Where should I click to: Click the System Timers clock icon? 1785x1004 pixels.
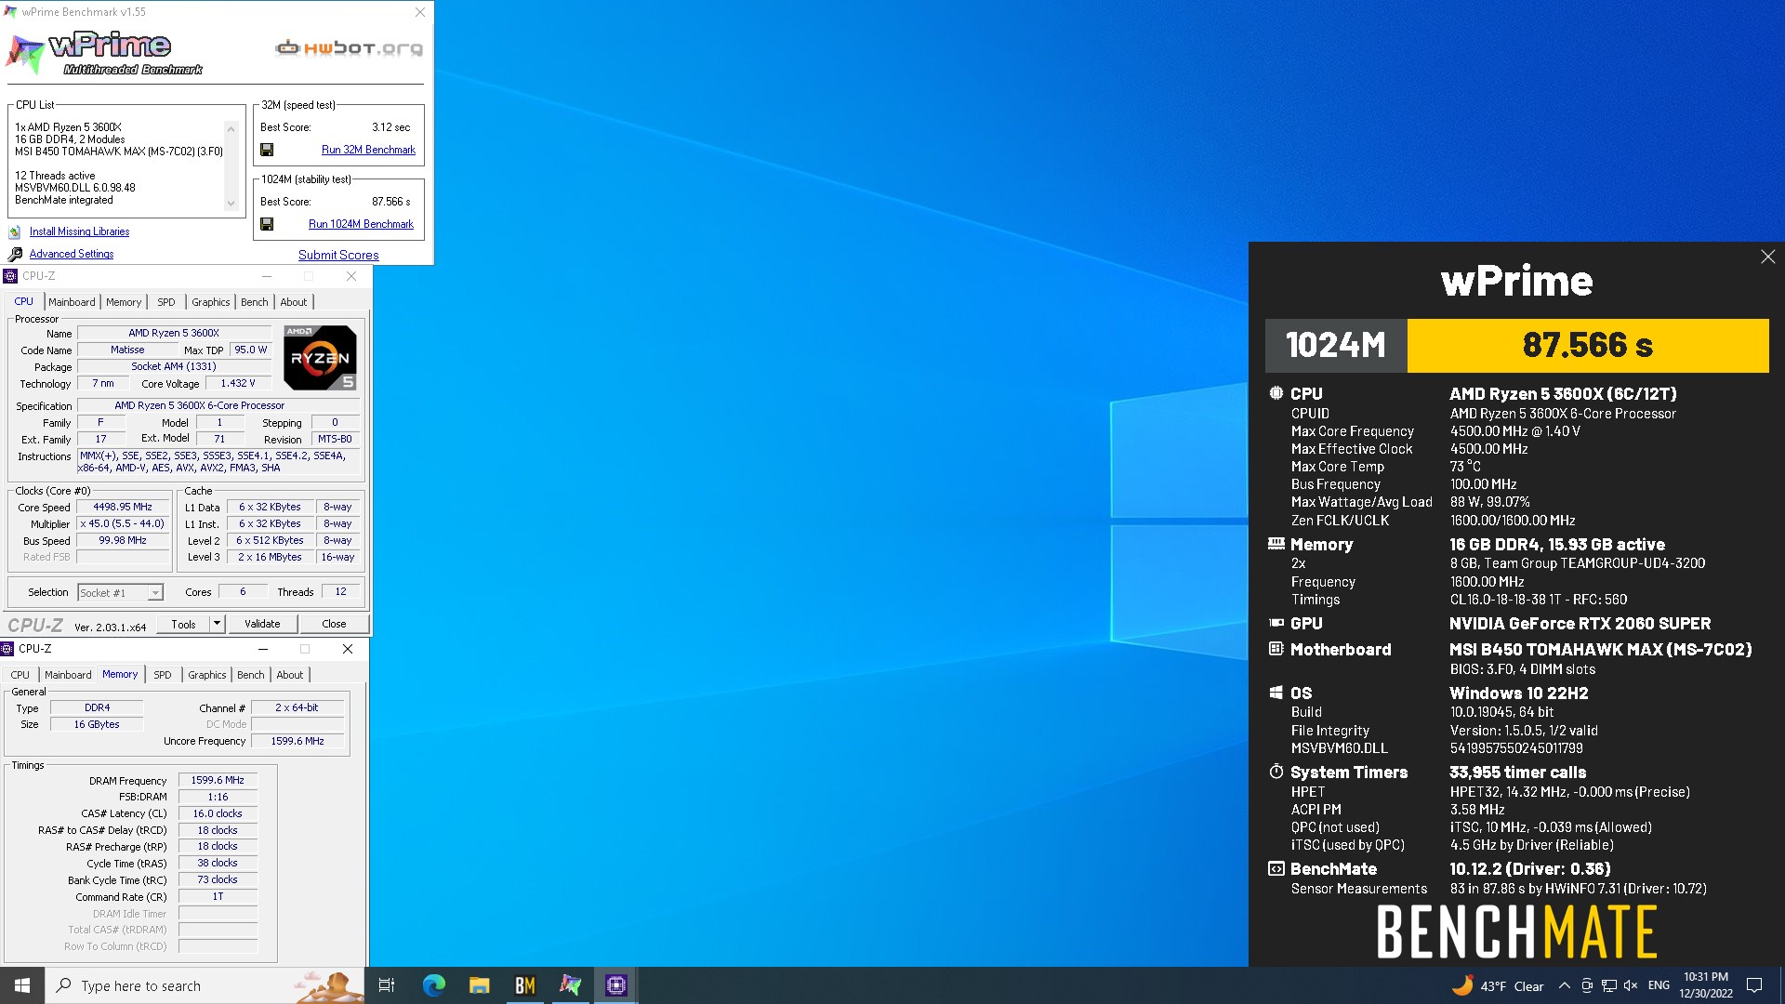(x=1276, y=772)
